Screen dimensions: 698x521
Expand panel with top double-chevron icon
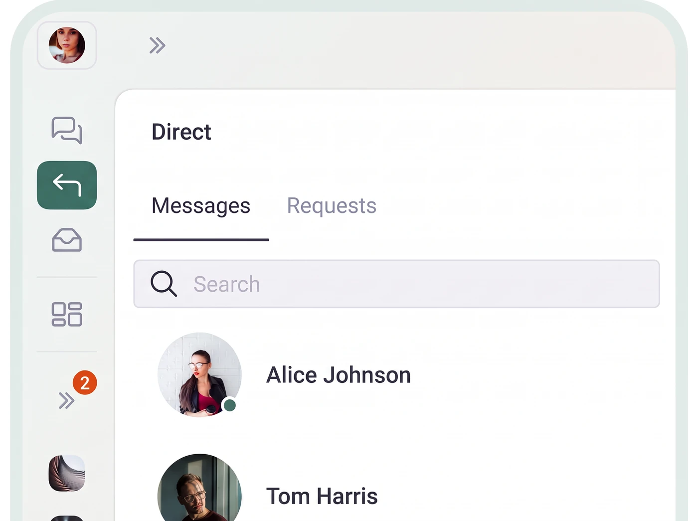(x=157, y=45)
